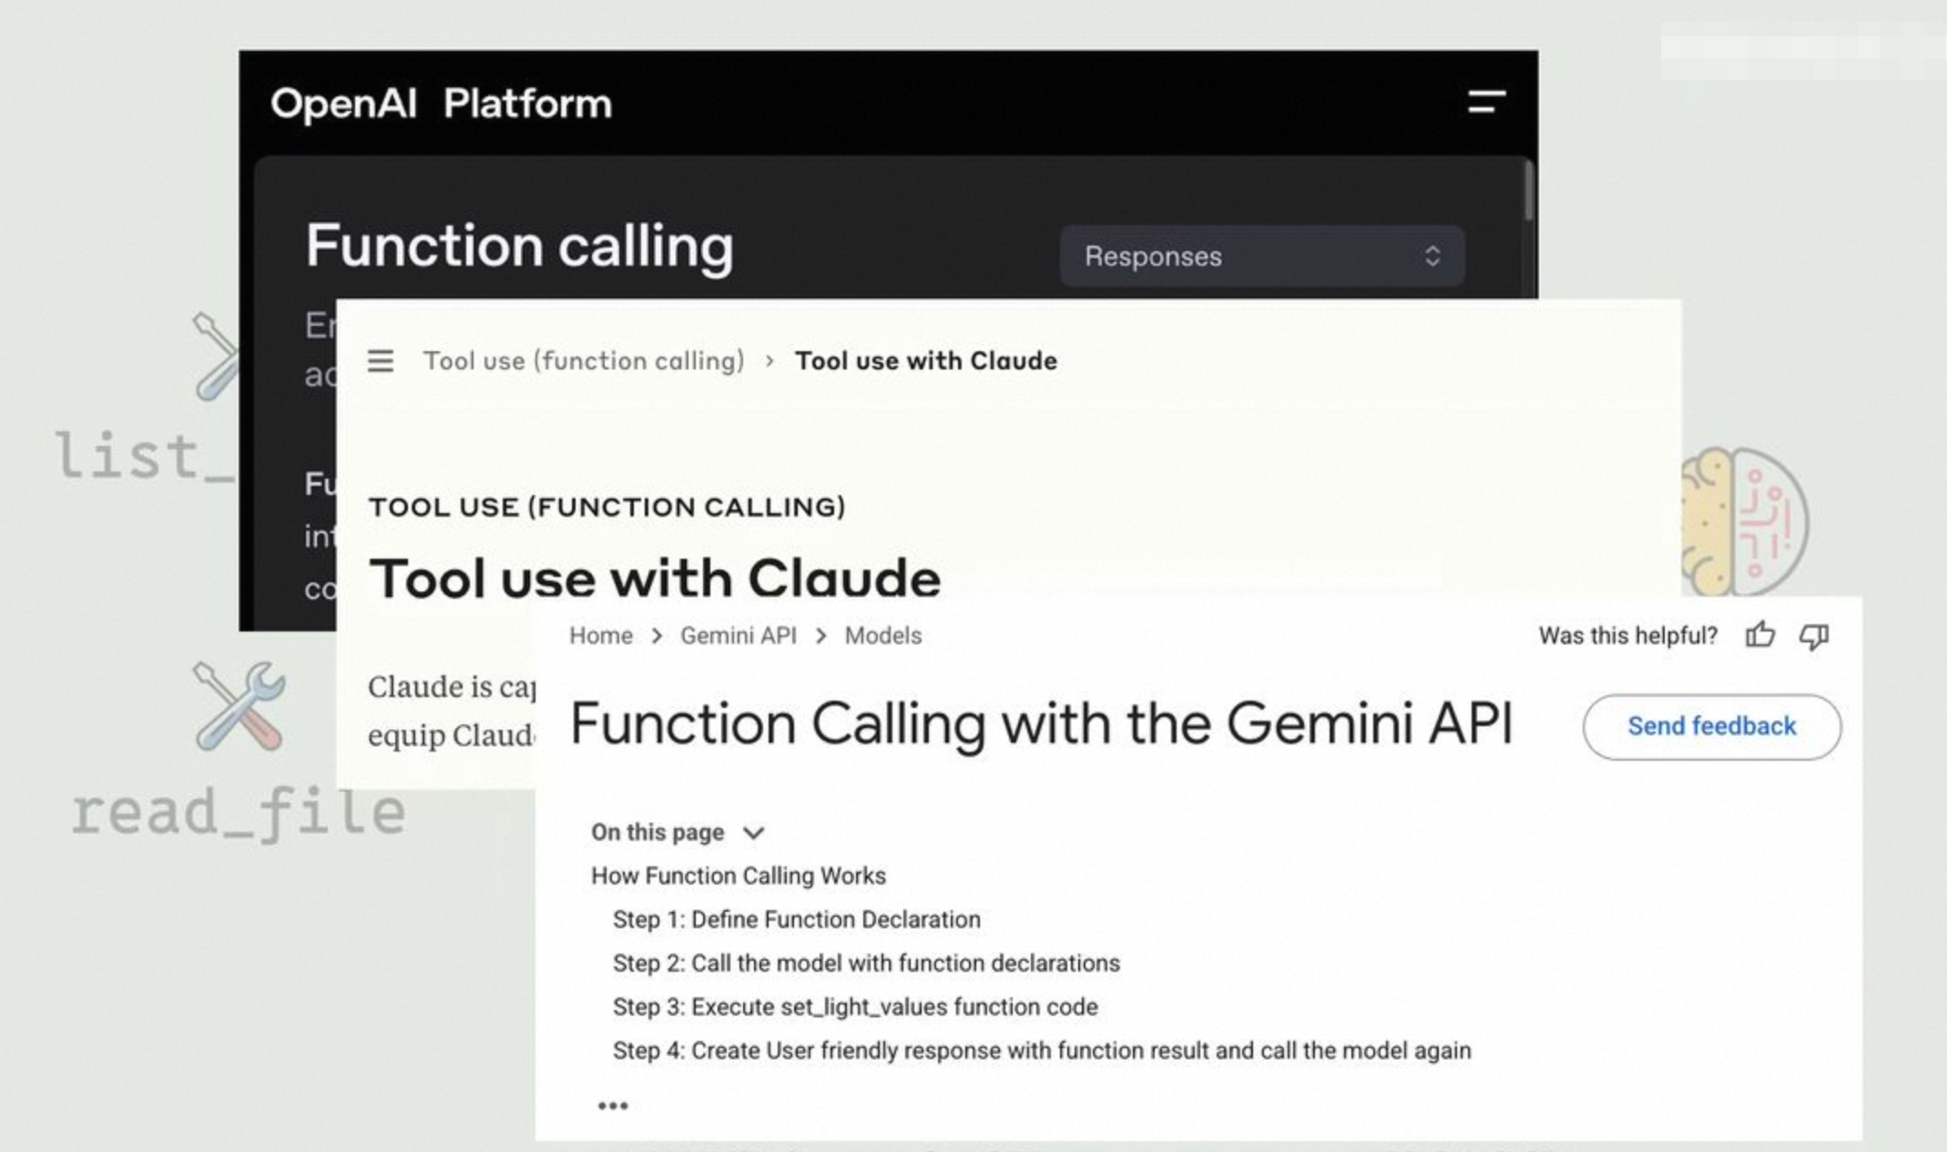This screenshot has width=1947, height=1152.
Task: Go to Models breadcrumb link
Action: [883, 635]
